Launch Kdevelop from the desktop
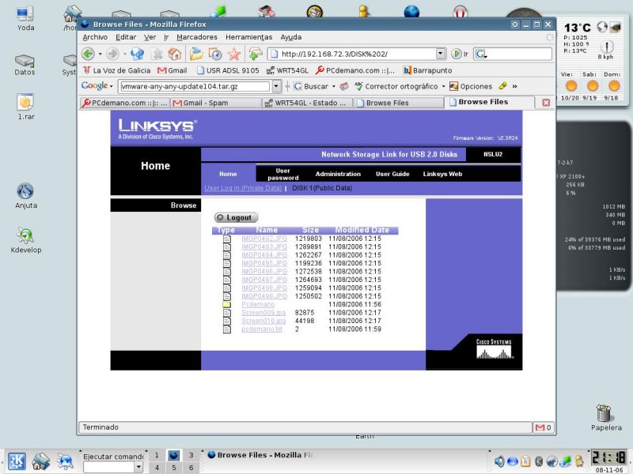The width and height of the screenshot is (633, 474). [x=26, y=241]
